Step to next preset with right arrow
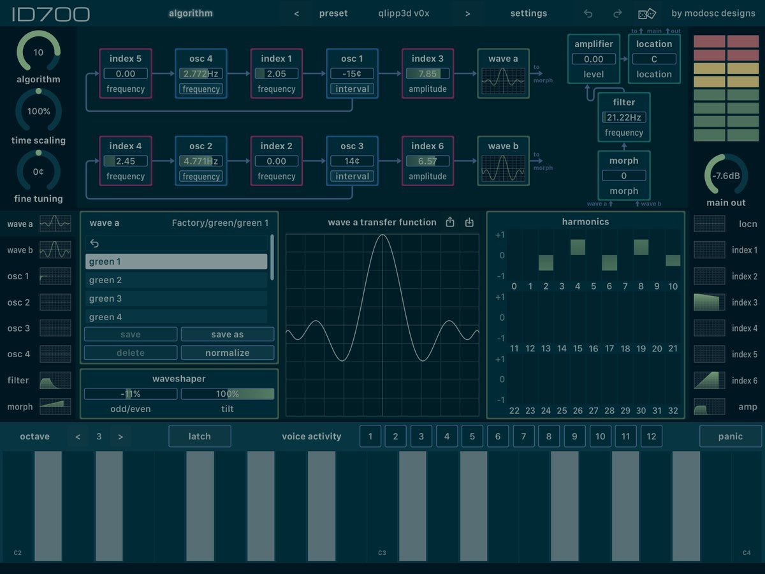765x574 pixels. click(x=467, y=13)
